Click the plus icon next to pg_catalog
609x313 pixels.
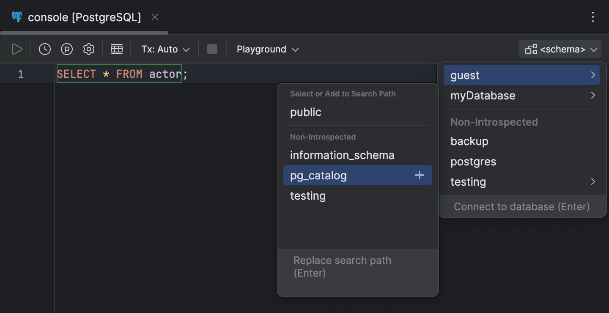click(419, 176)
